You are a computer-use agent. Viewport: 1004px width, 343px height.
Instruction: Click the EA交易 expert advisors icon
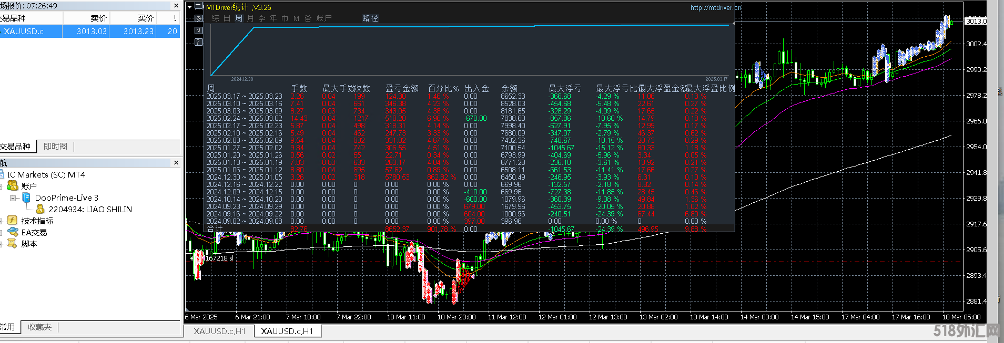(13, 232)
